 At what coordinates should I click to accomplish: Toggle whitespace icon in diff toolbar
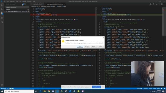[x=159, y=4]
